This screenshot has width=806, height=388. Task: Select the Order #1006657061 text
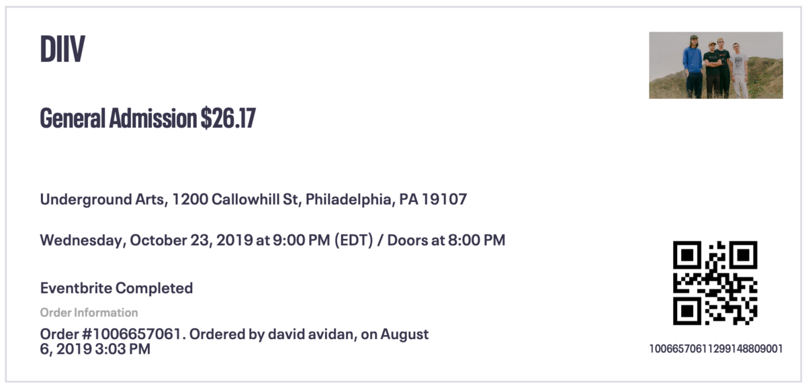click(x=112, y=334)
